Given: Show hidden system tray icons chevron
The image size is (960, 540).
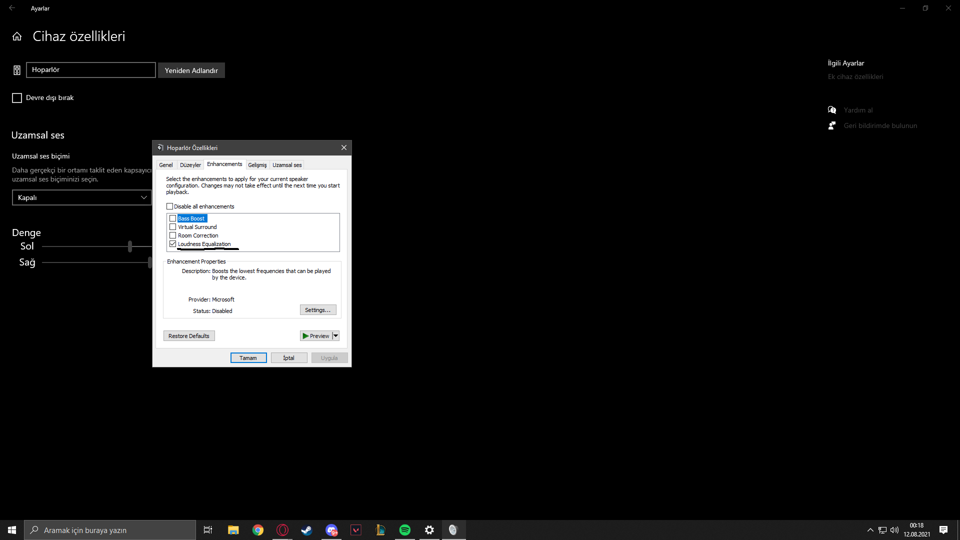Looking at the screenshot, I should (870, 530).
